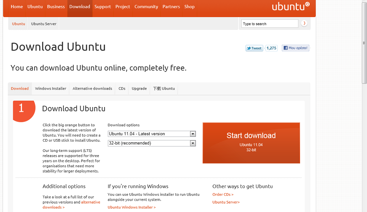Viewport: 367px width, 212px height.
Task: Click the Start download button
Action: [x=251, y=143]
